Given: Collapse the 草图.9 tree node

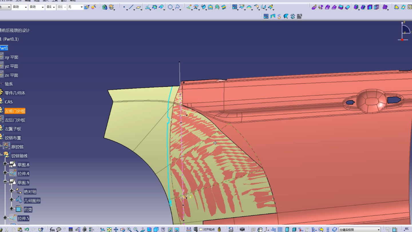Looking at the screenshot, I should pyautogui.click(x=5, y=181).
